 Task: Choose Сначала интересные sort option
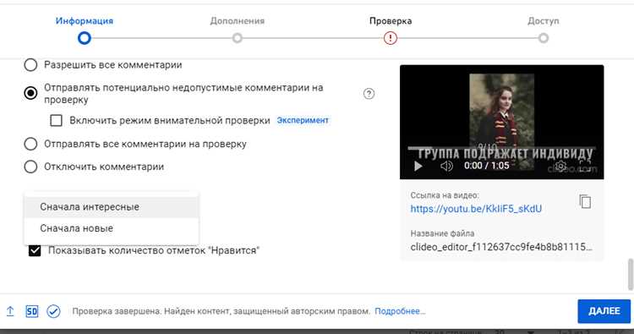(112, 206)
